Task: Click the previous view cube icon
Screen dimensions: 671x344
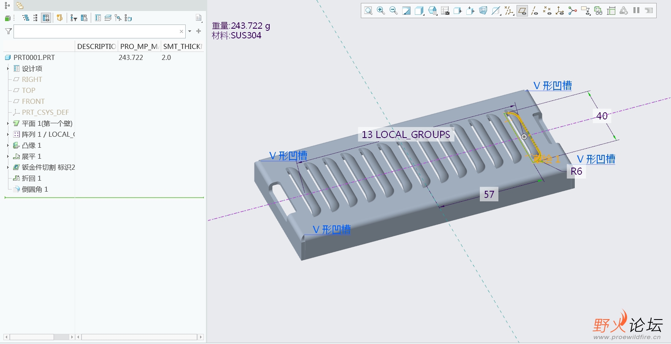Action: pyautogui.click(x=458, y=11)
